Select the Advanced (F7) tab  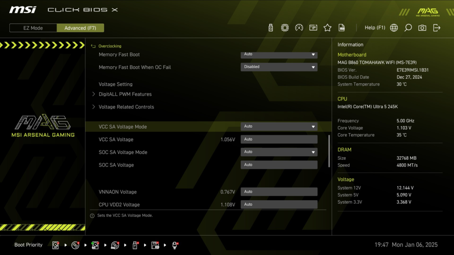tap(80, 27)
